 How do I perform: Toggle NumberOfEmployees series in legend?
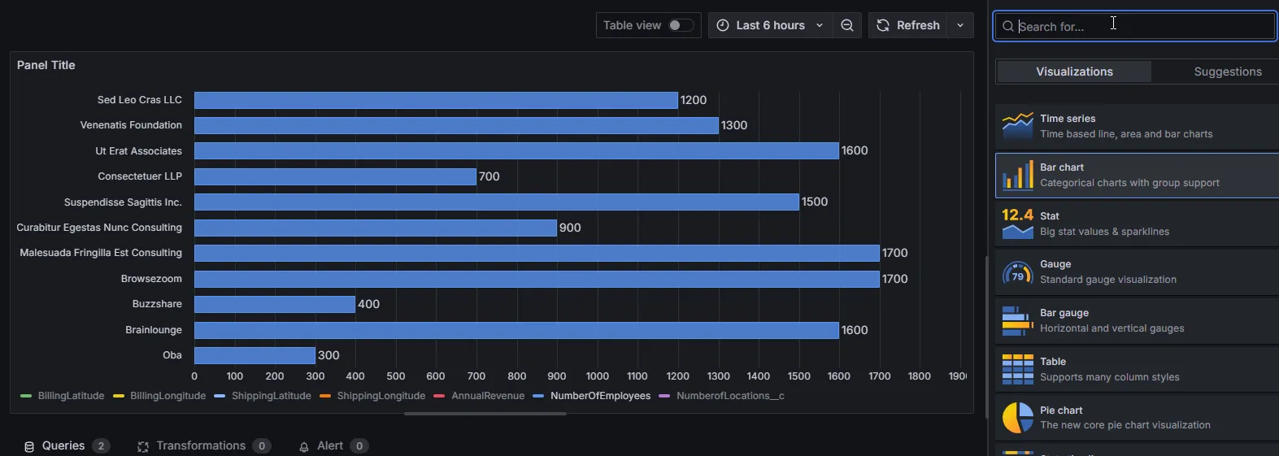coord(600,396)
